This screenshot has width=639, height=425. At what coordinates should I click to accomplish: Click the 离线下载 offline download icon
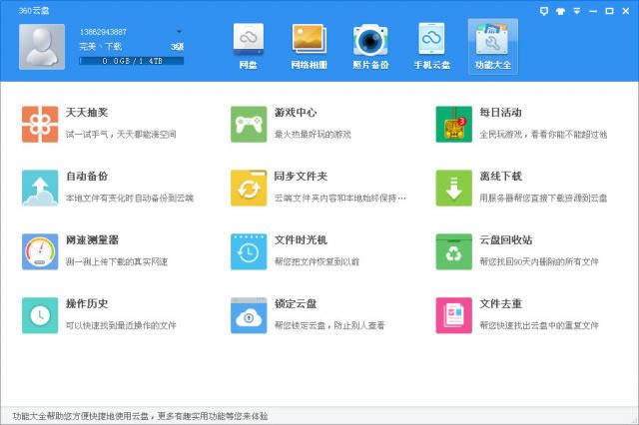pyautogui.click(x=454, y=188)
